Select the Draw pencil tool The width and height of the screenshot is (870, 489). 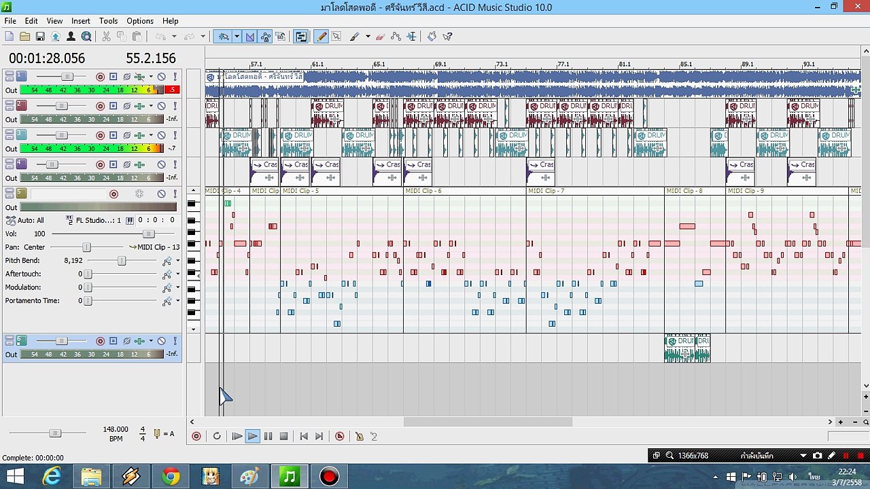tap(321, 37)
